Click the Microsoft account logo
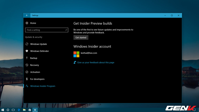199x112 pixels. tap(76, 54)
